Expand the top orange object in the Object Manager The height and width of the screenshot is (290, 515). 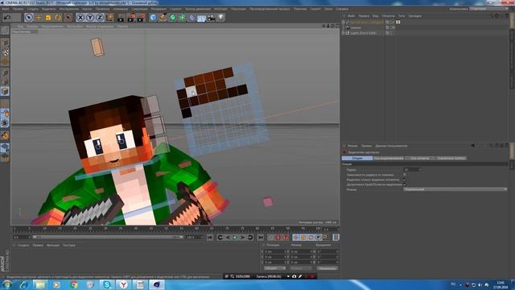(x=344, y=22)
